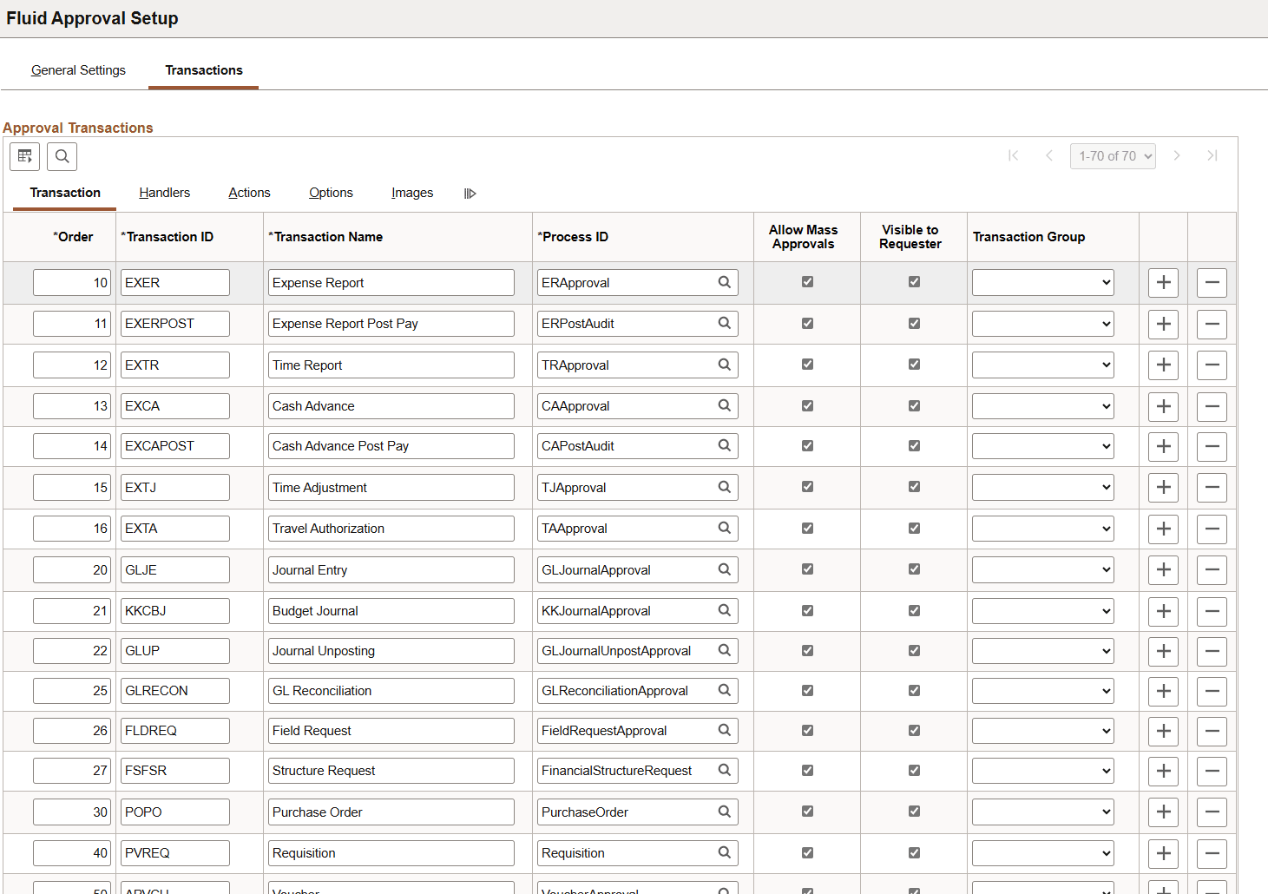Uncheck Visible to Requester for Purchase Order
The image size is (1268, 894).
click(x=913, y=812)
